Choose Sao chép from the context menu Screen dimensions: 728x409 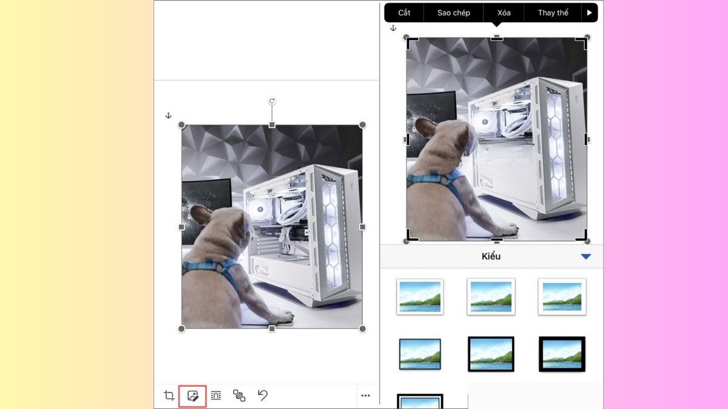[x=454, y=13]
